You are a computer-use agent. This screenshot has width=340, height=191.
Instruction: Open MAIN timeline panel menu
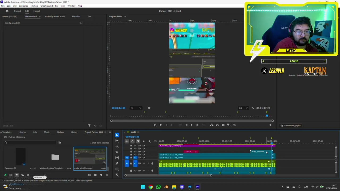[x=139, y=132]
